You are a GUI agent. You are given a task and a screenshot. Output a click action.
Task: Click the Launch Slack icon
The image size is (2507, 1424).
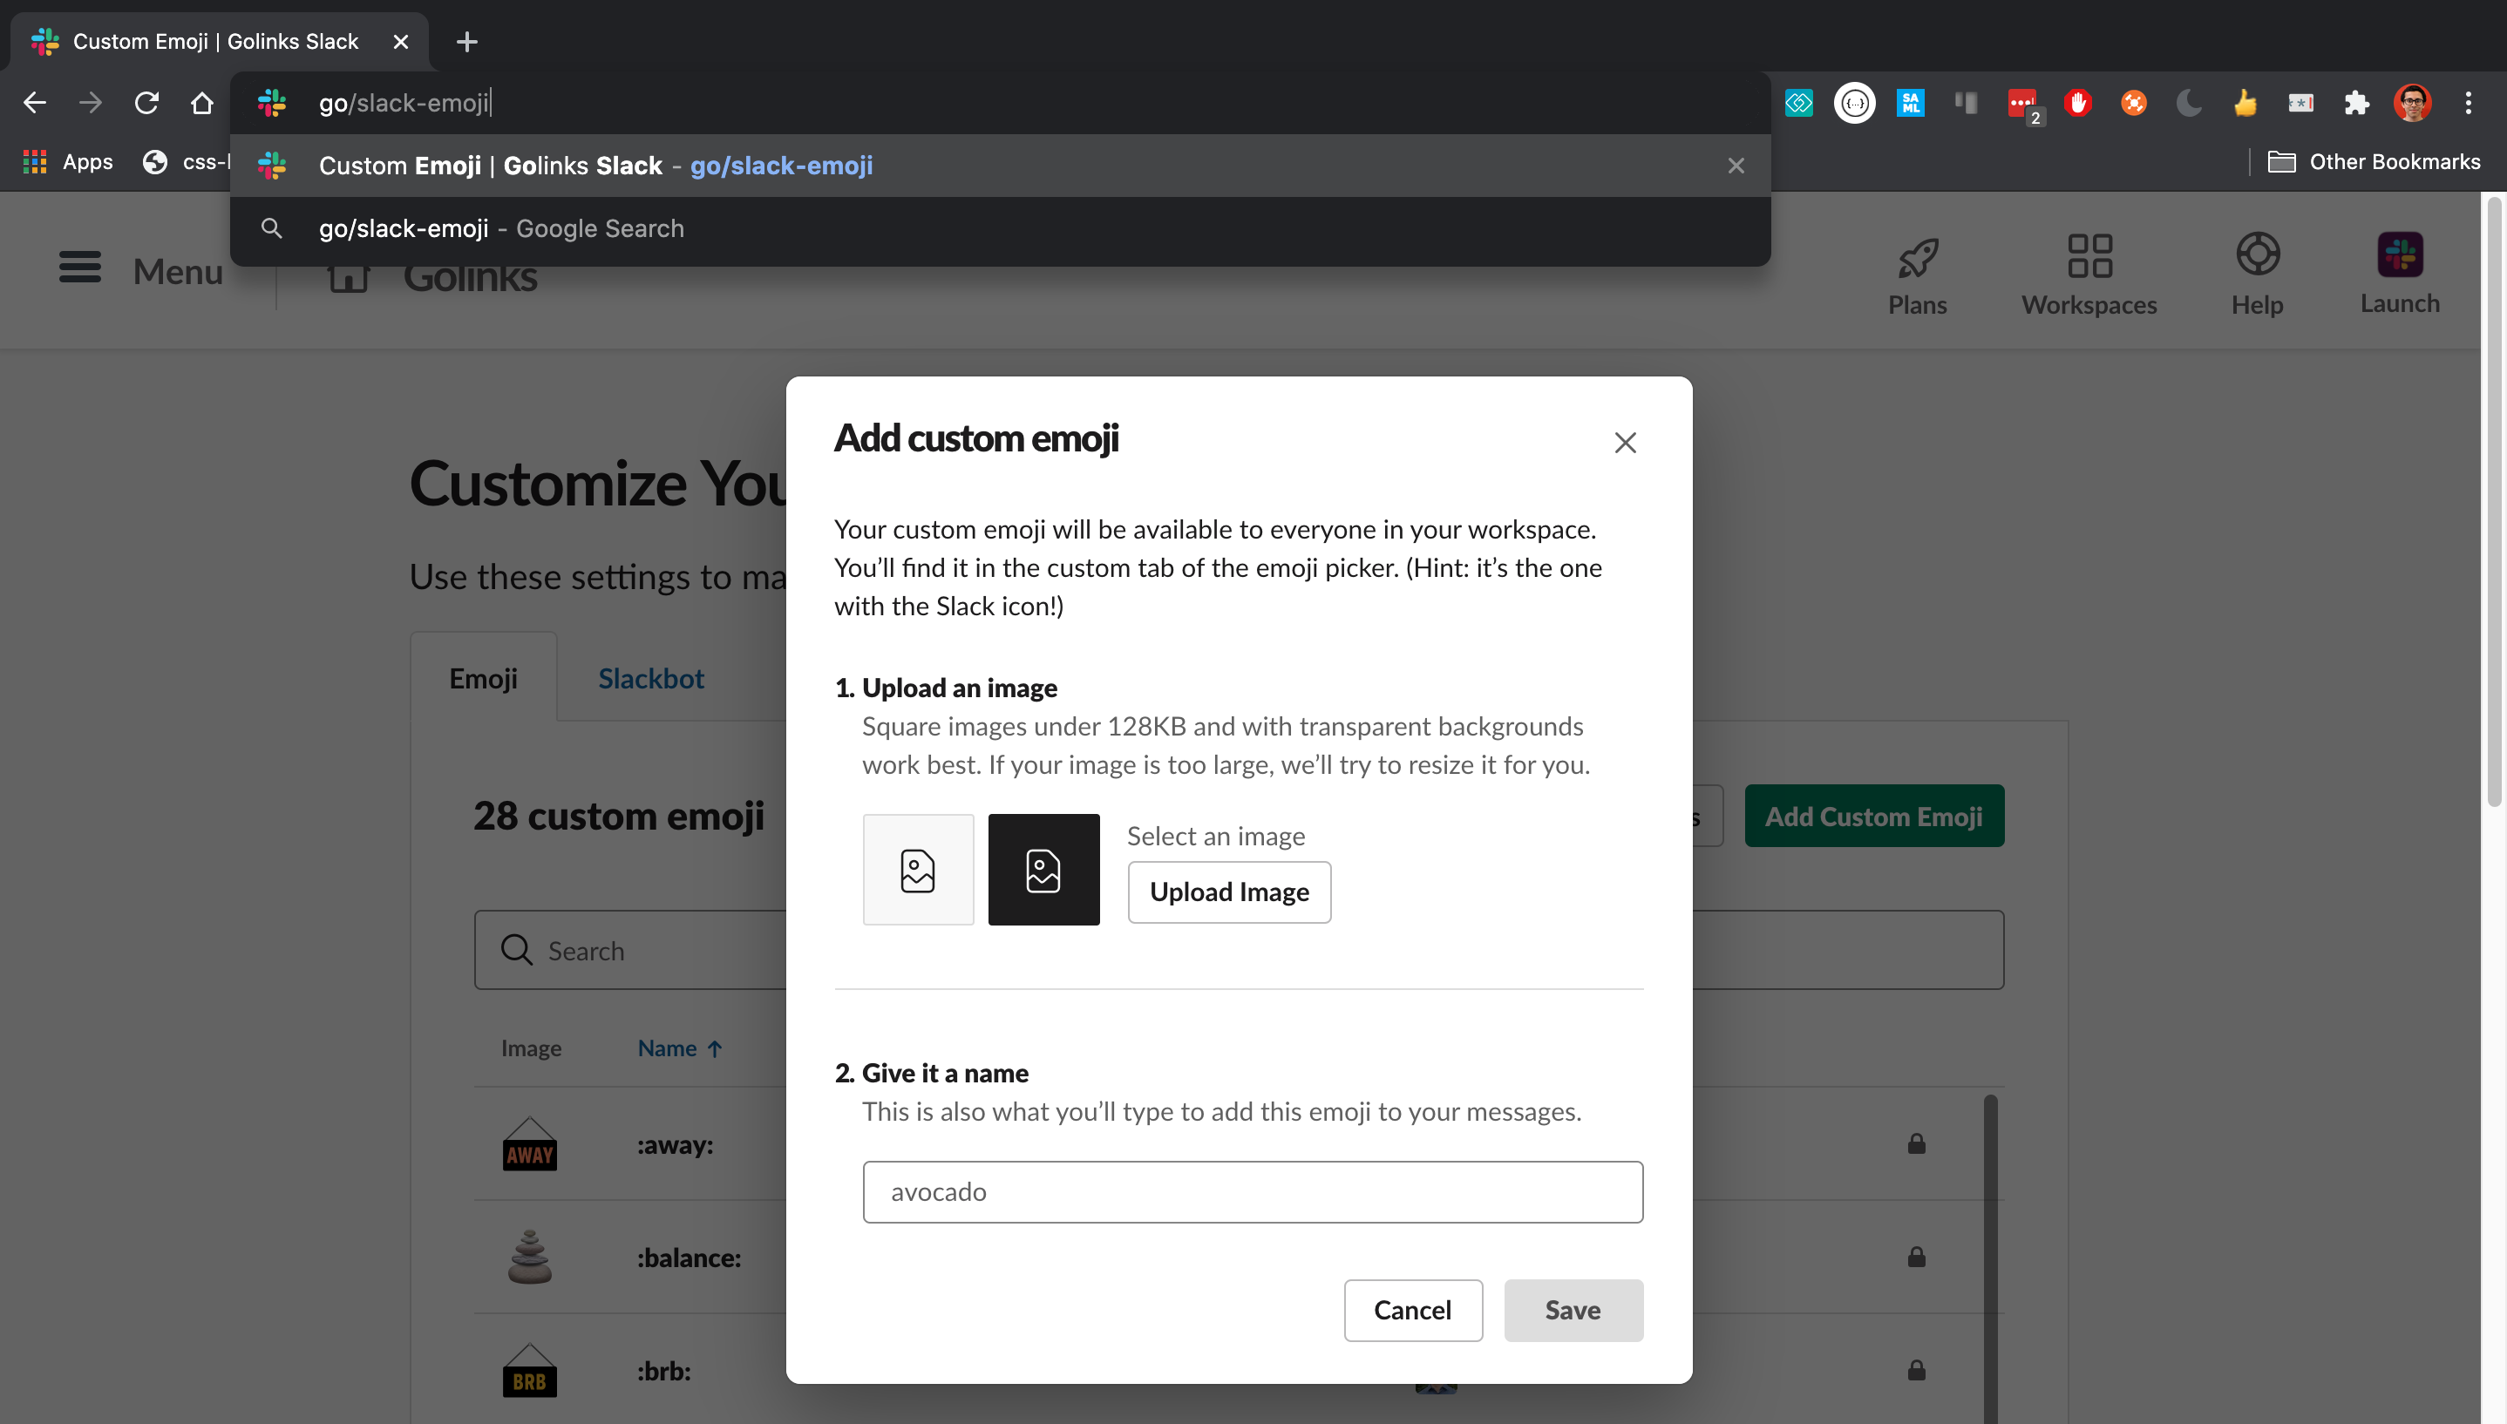point(2400,255)
